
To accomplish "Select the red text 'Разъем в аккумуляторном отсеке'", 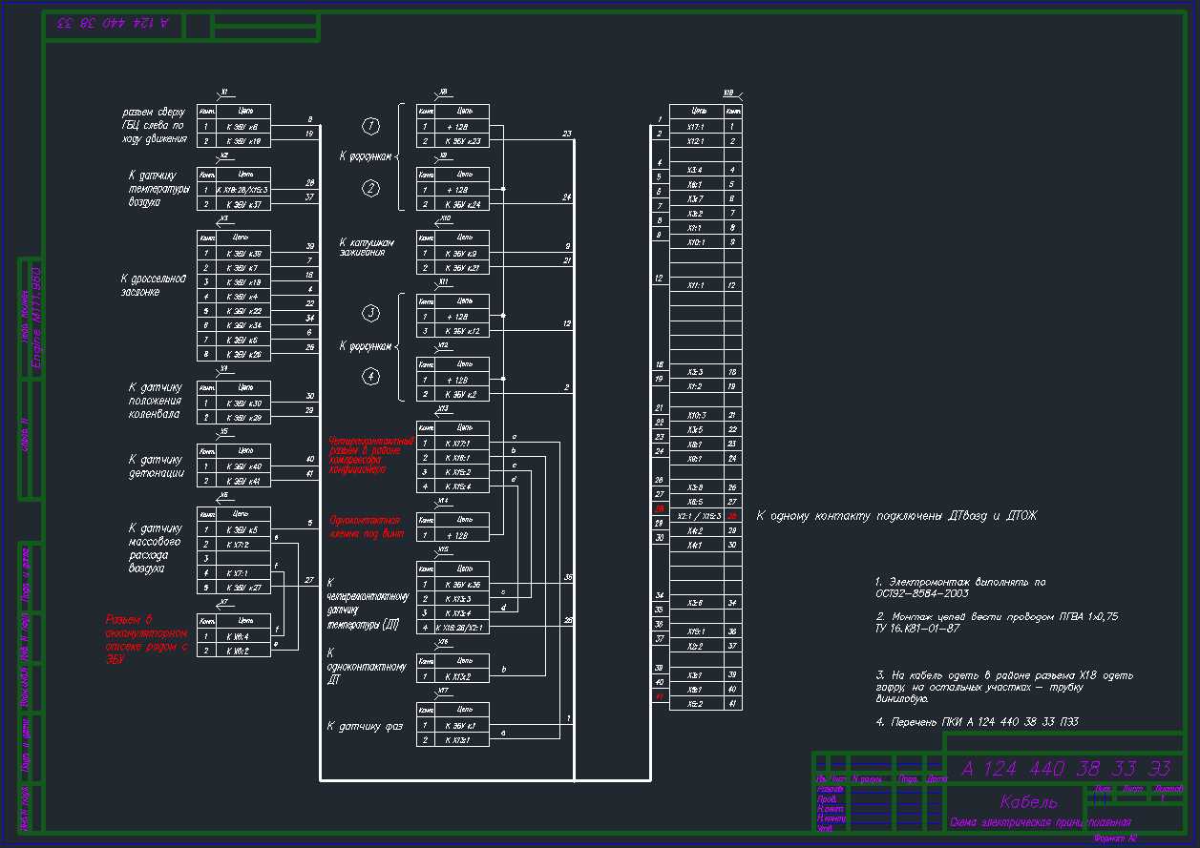I will pos(147,639).
